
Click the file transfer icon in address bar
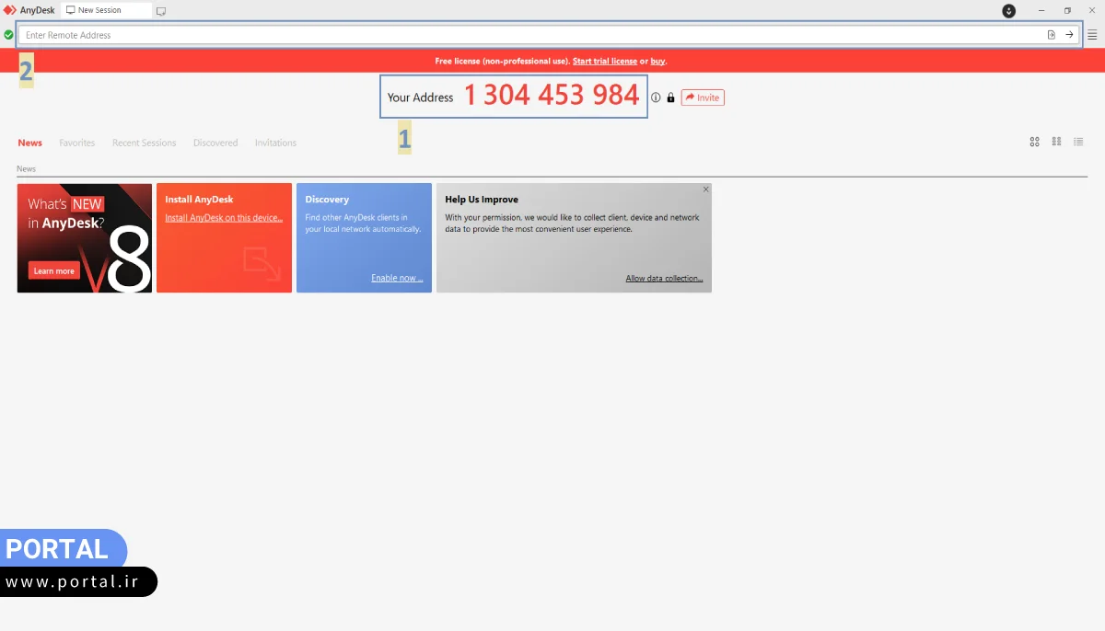(x=1052, y=34)
